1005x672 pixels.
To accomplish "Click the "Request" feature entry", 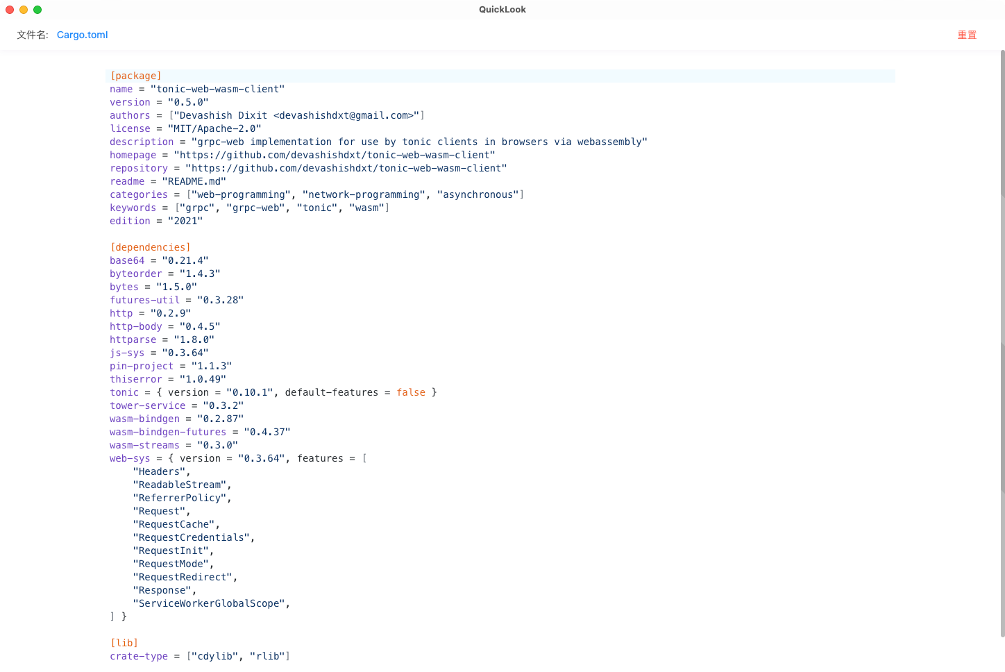I will pos(162,512).
